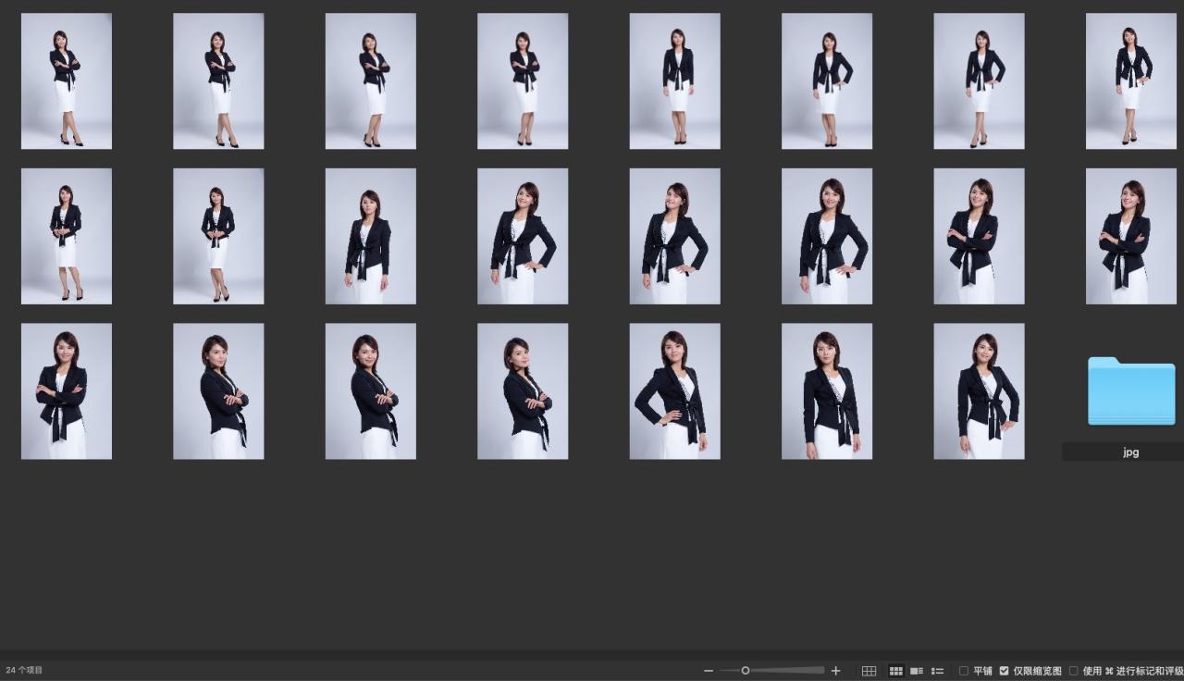Viewport: 1184px width, 681px height.
Task: Select the first photo in the top row
Action: click(x=67, y=81)
